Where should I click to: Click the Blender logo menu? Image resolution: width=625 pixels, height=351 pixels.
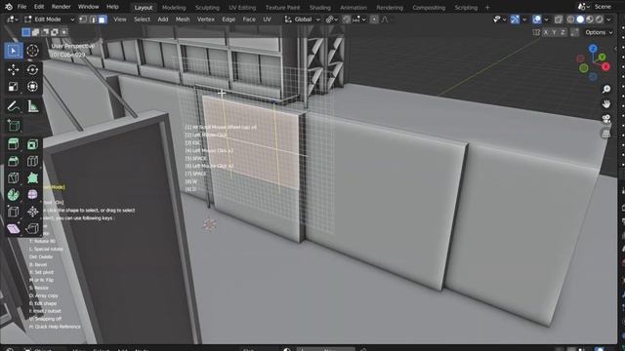[x=9, y=7]
